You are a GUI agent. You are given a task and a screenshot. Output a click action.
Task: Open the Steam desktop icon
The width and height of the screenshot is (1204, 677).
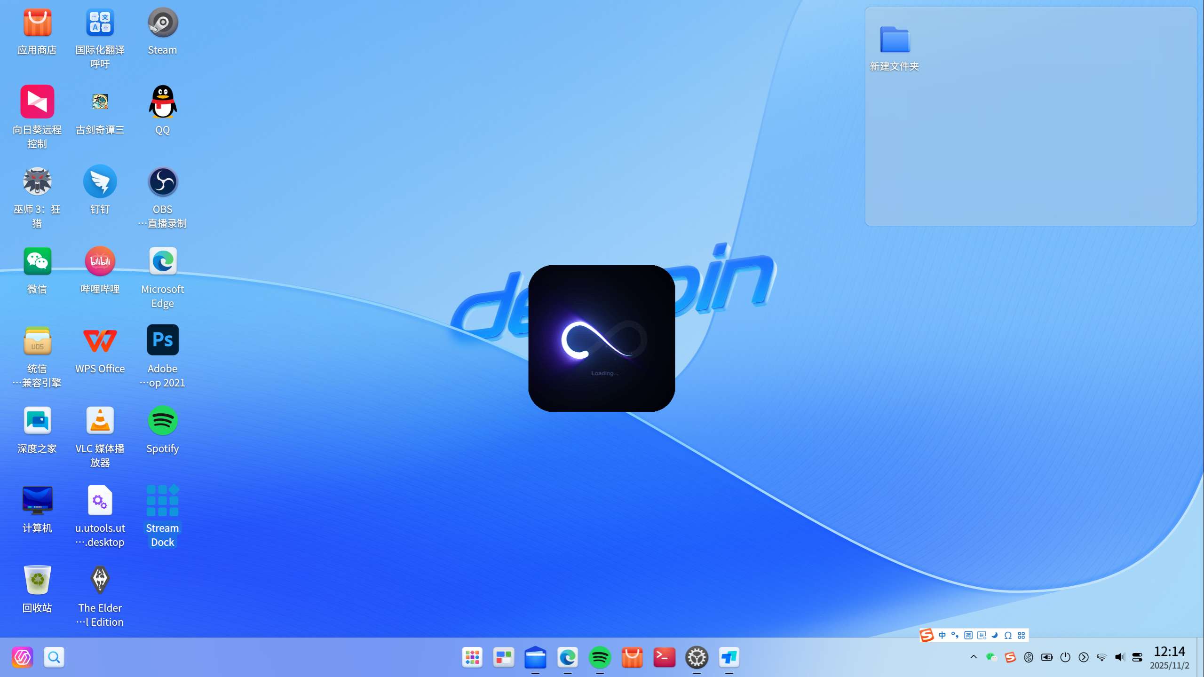coord(162,23)
